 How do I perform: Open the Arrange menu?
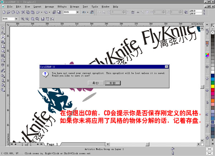click(49, 6)
